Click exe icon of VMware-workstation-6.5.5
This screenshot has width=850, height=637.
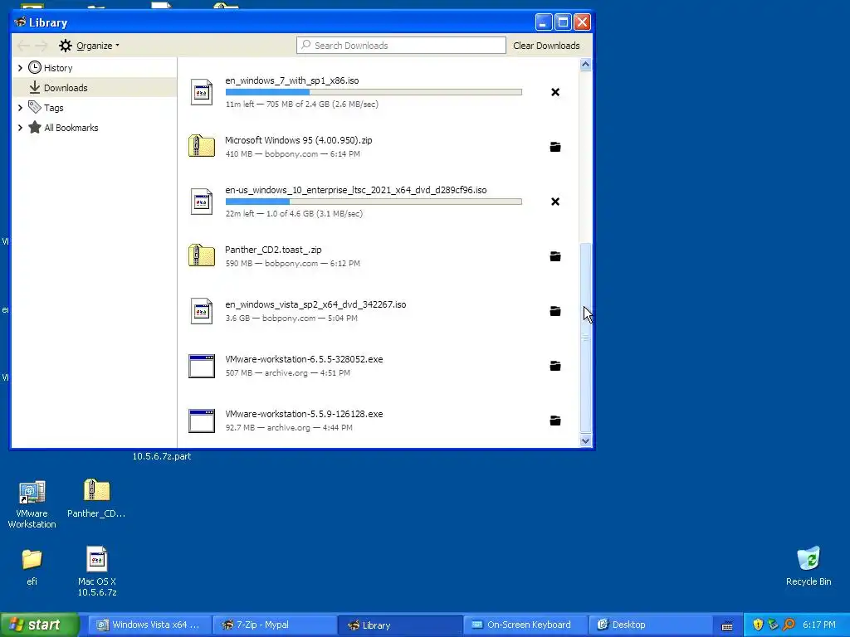(x=202, y=366)
